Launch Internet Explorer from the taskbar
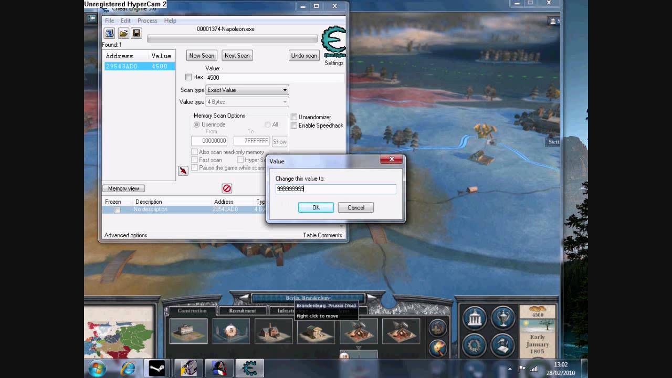Viewport: 672px width, 378px height. click(128, 369)
